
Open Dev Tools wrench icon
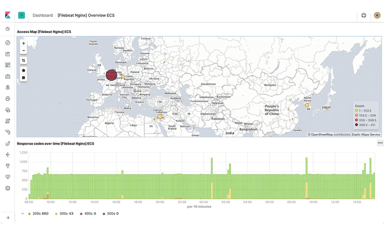(x=8, y=166)
